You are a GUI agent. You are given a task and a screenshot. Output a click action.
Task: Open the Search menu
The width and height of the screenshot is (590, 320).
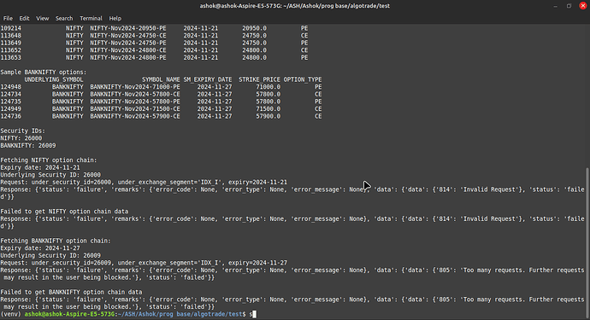pyautogui.click(x=64, y=18)
